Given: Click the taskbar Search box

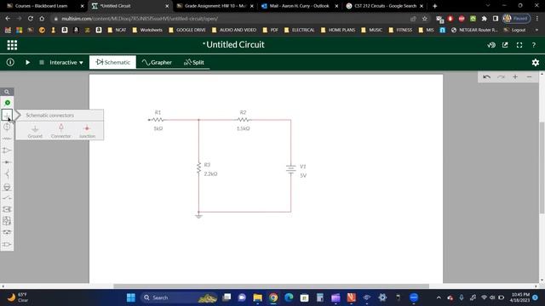Looking at the screenshot, I should (179, 297).
